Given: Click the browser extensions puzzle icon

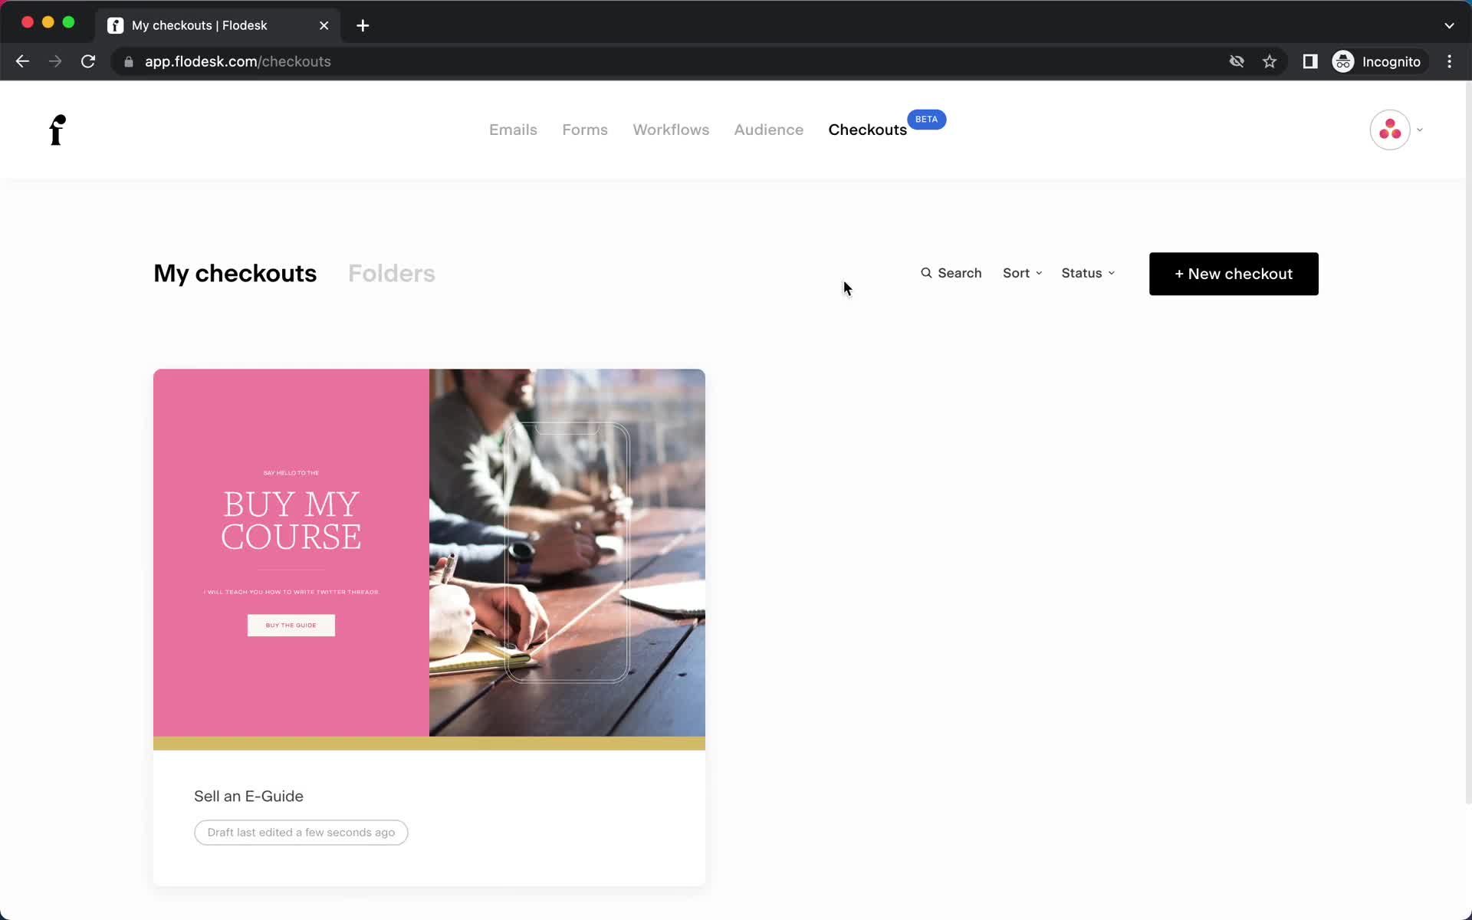Looking at the screenshot, I should coord(1309,61).
